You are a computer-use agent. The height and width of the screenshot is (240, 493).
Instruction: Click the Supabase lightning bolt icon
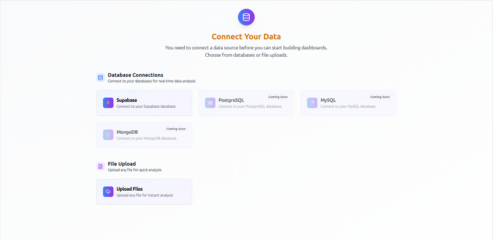108,103
